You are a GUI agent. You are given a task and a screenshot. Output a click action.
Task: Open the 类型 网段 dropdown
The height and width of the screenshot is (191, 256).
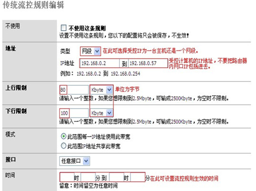90,51
